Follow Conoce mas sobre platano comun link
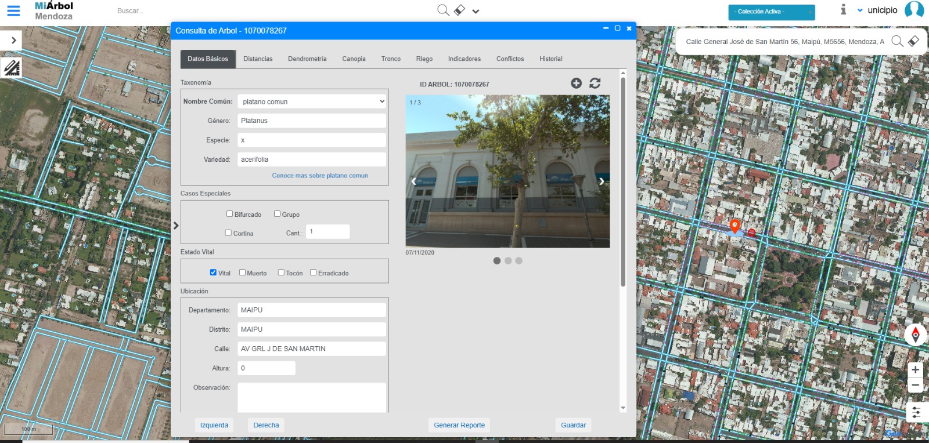Screen dimensions: 929x443 (320, 176)
